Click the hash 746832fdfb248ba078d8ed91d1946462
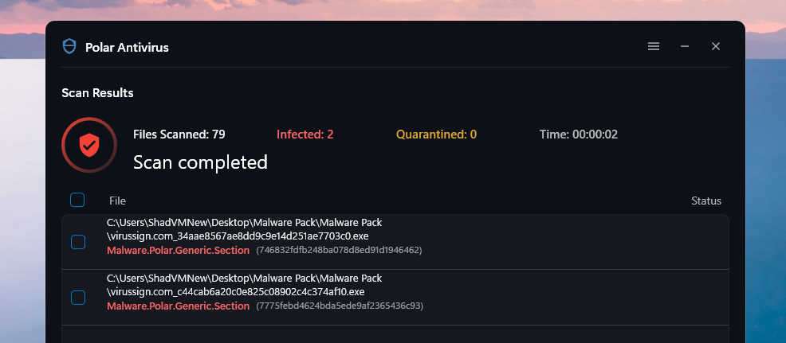 (339, 250)
